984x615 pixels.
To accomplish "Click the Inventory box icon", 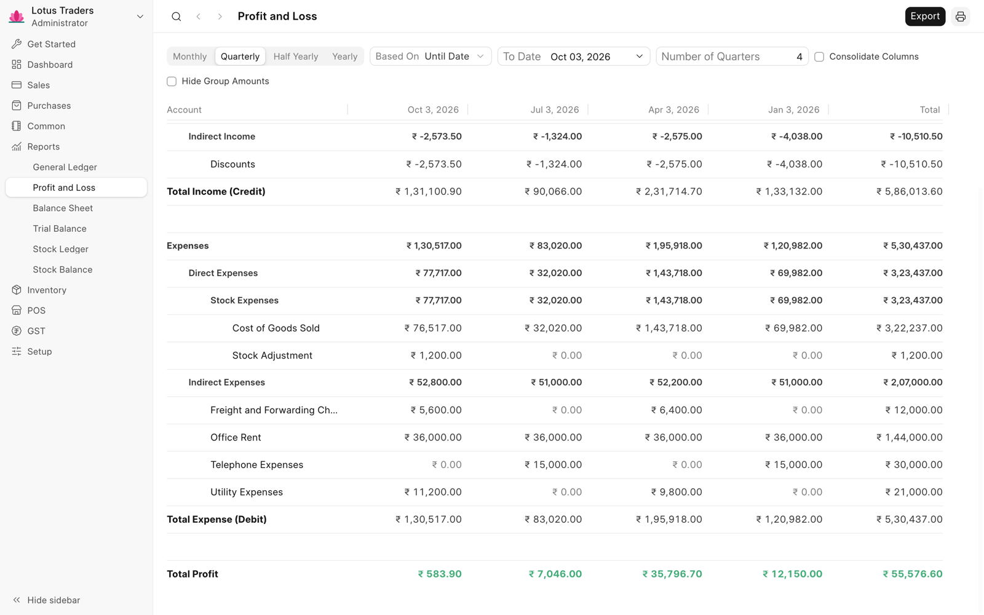I will [17, 290].
